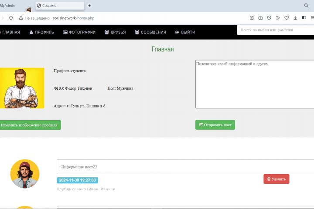Click the person icon beside ПРОФИЛЬ
This screenshot has height=209, width=314.
pos(31,32)
